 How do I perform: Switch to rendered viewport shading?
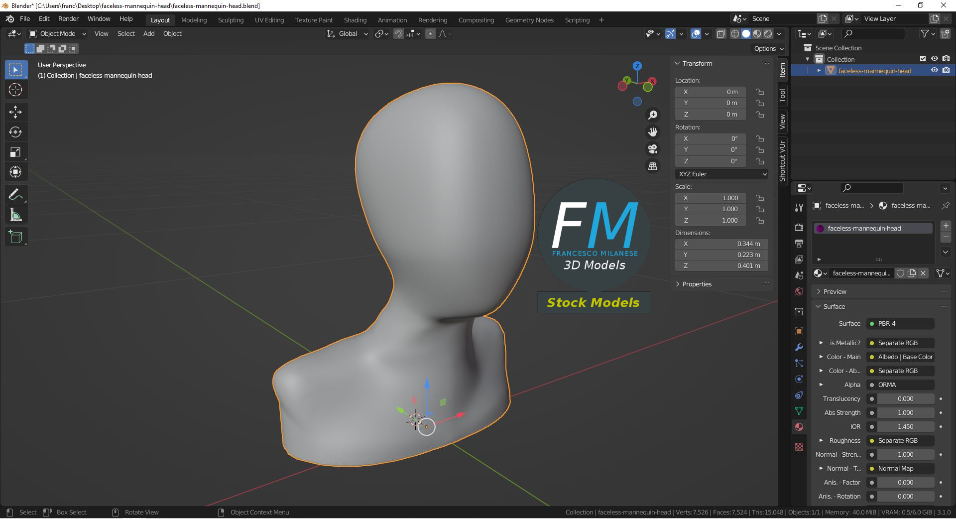tap(768, 34)
